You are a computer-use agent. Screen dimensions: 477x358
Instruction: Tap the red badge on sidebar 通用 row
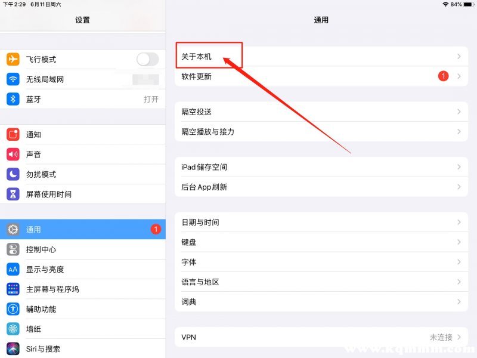pyautogui.click(x=156, y=229)
